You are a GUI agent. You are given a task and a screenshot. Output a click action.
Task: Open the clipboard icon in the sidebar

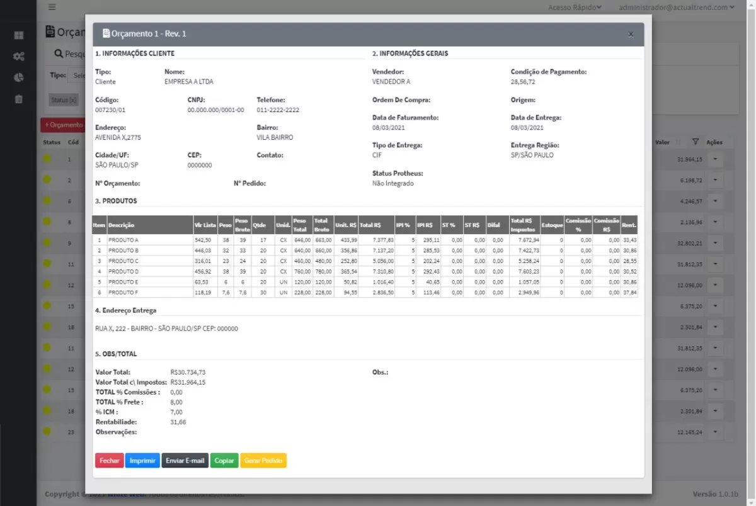click(18, 99)
